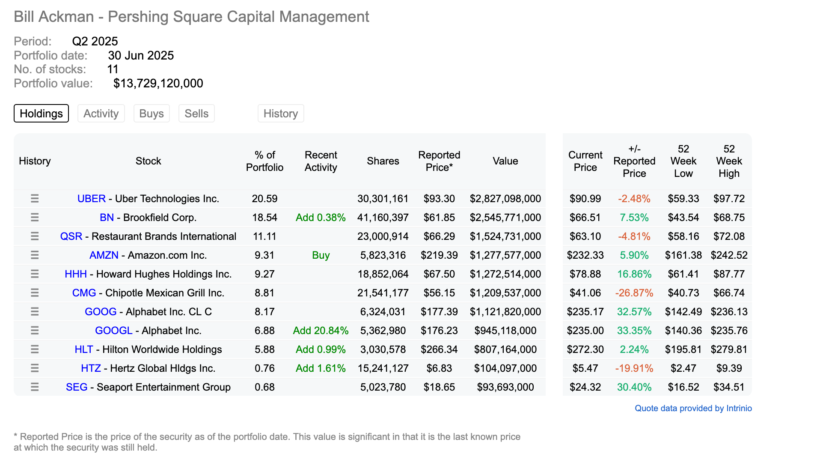
Task: Switch to the Activity tab
Action: coord(101,114)
